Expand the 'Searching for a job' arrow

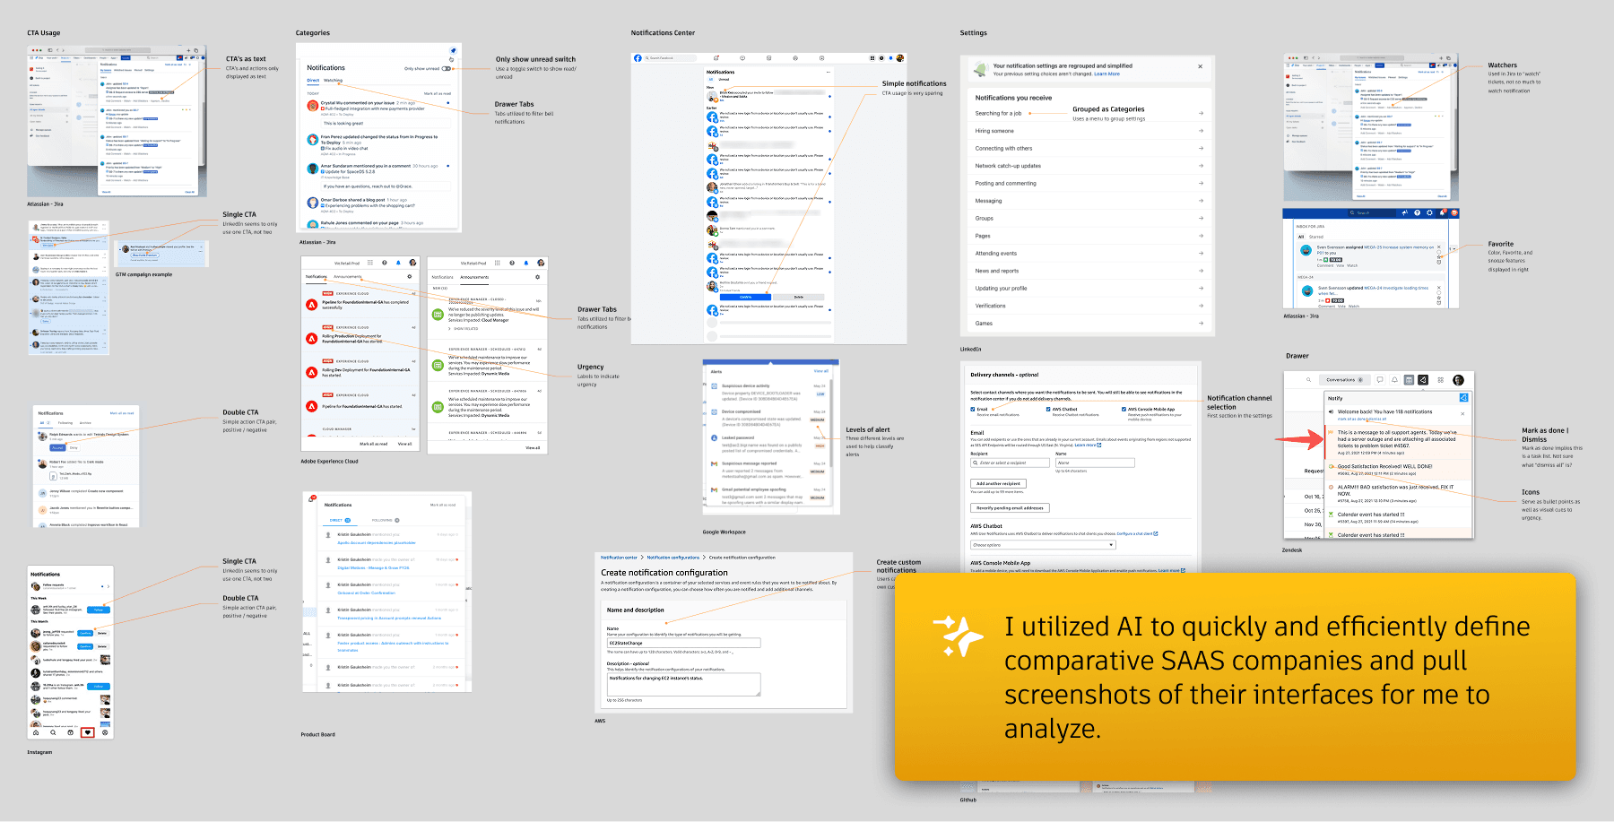tap(1201, 114)
